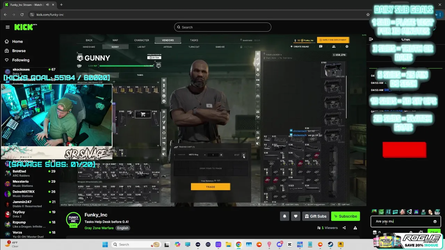Open the Windows Start menu
Screen dimensions: 445x250
pos(105,244)
